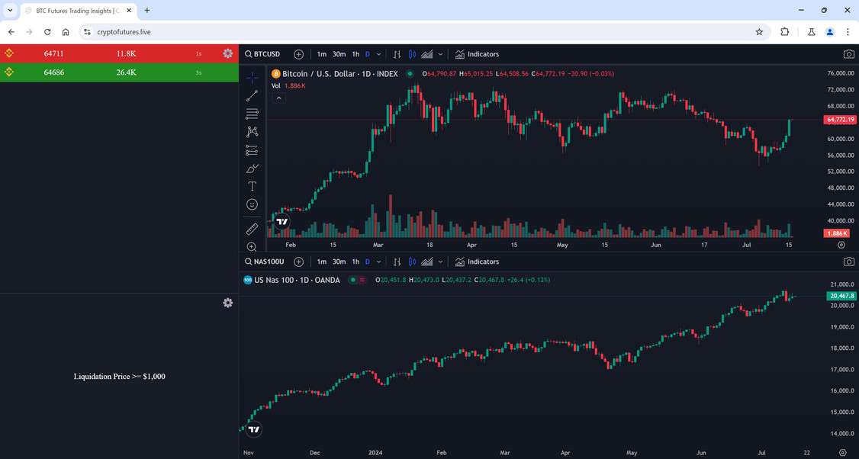Switch to the BTC Futures Trading Insights tab

(x=72, y=11)
